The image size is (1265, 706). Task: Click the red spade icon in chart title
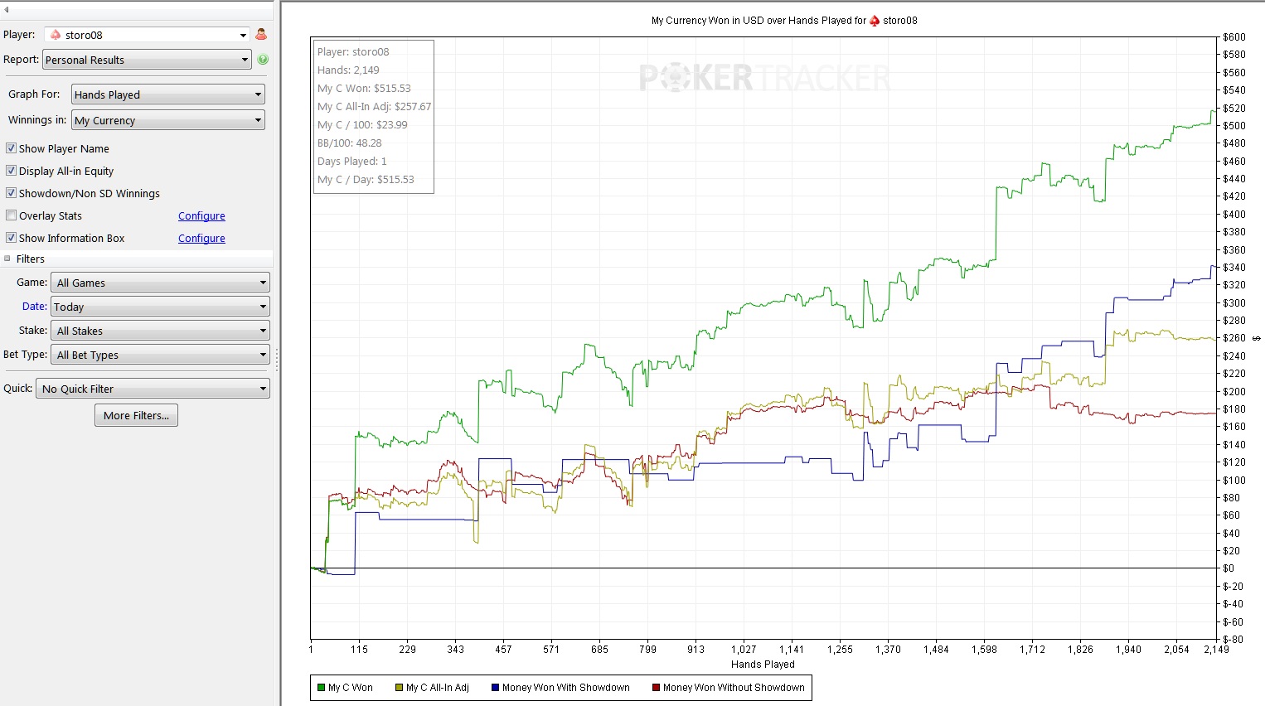point(875,21)
